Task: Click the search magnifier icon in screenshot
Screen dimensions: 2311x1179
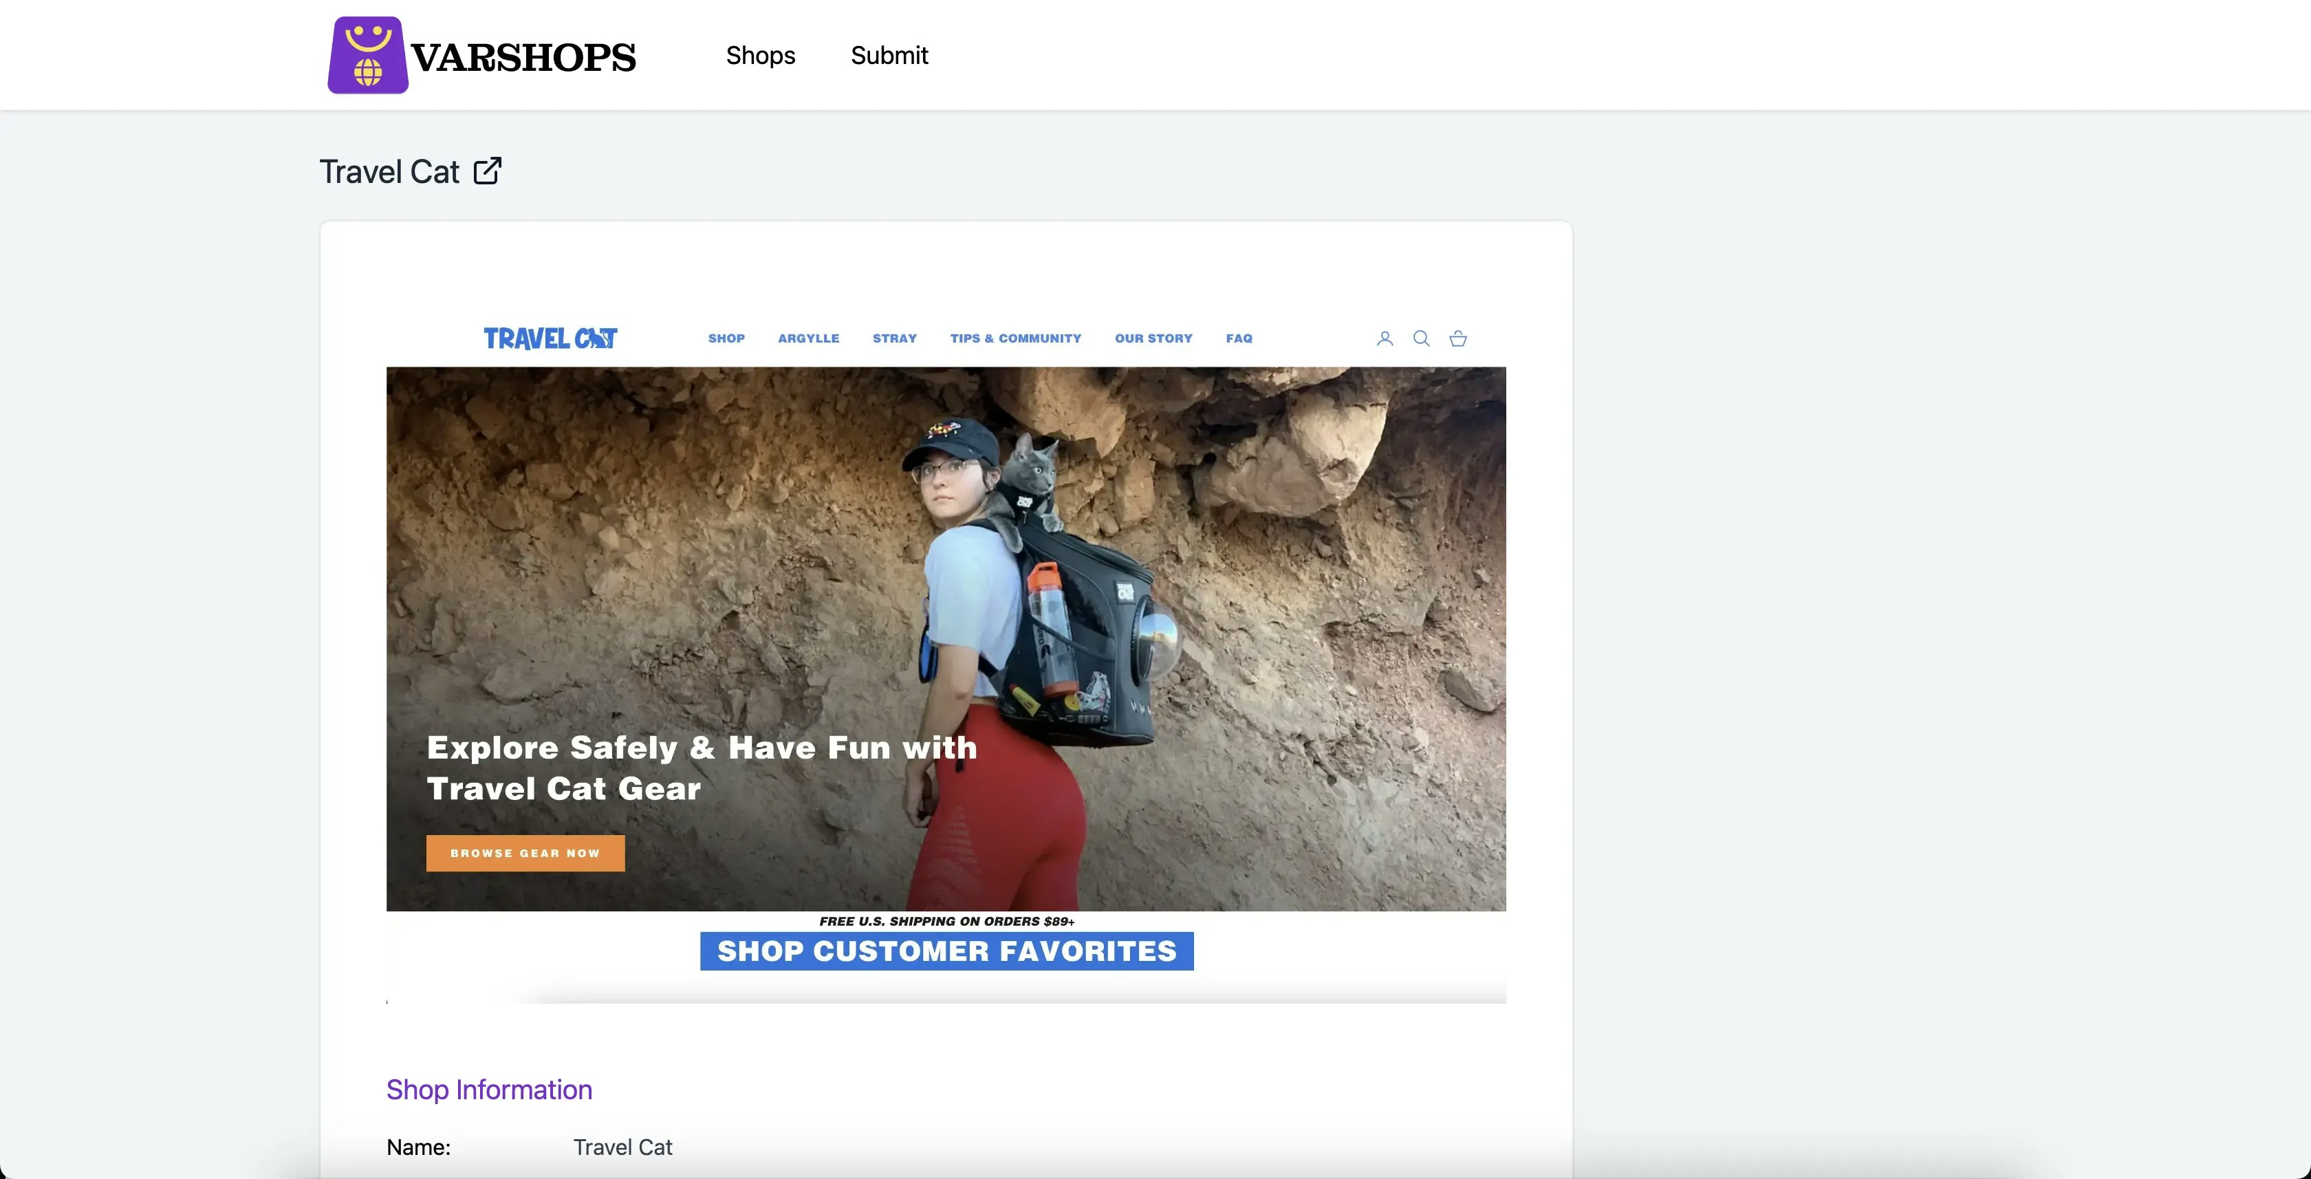Action: coord(1421,338)
